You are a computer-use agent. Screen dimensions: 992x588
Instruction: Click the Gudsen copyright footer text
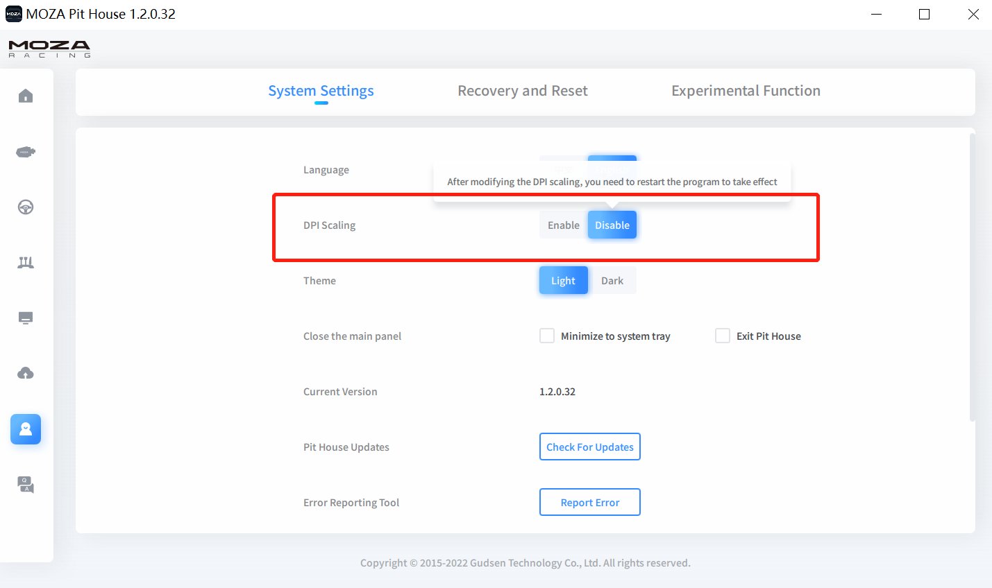[525, 562]
